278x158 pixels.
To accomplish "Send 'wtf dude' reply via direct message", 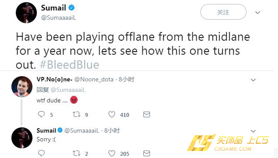I will (146, 115).
